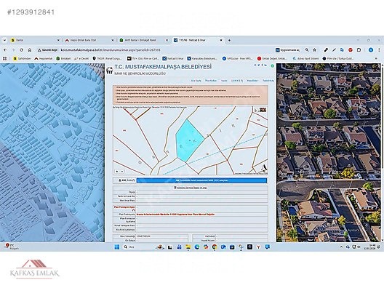384x288 pixels.
Task: Open the MFSizzle bookmark
Action: (x=237, y=58)
